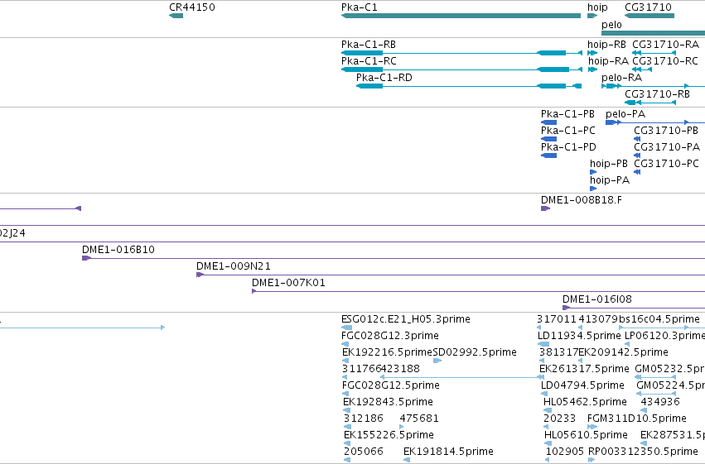Click EST FGM311D10.5prime

tap(592, 428)
